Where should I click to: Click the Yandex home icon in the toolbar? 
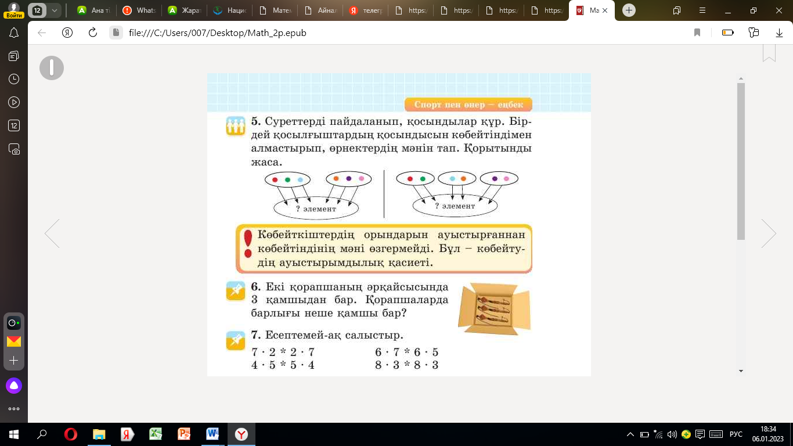pyautogui.click(x=67, y=33)
